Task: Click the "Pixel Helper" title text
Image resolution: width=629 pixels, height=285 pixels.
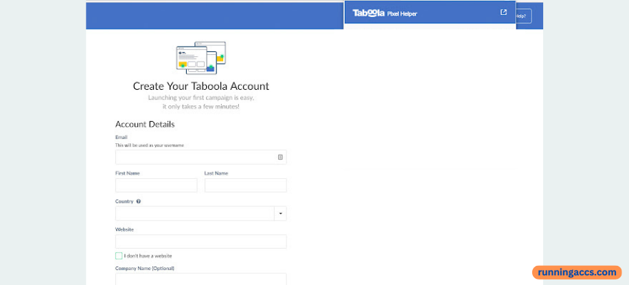Action: click(x=402, y=14)
